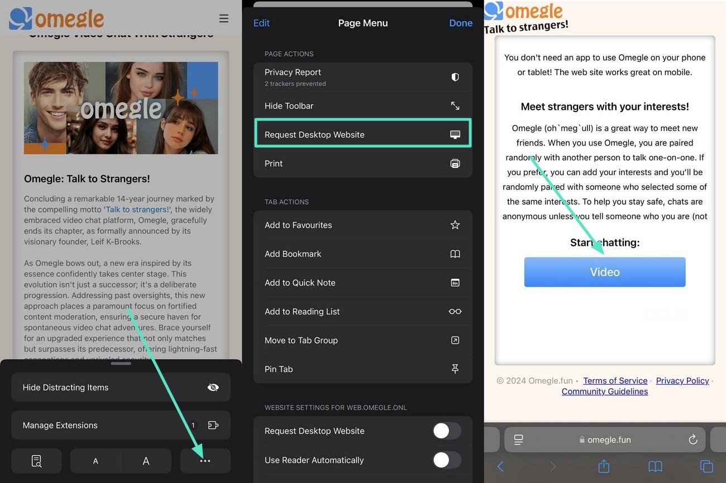Tap 'Meet strangers with your interests!' heading
Image resolution: width=726 pixels, height=483 pixels.
(x=605, y=107)
